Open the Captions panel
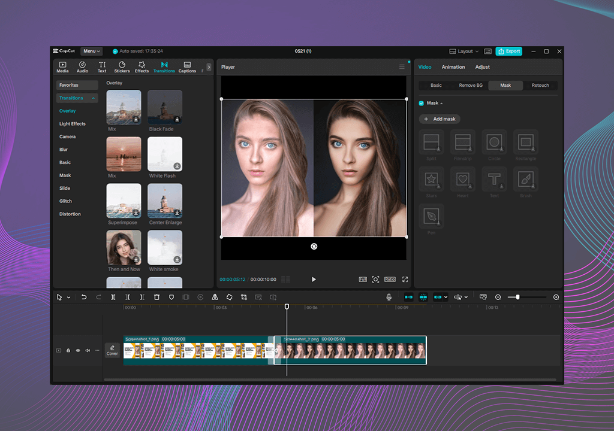Image resolution: width=614 pixels, height=431 pixels. click(x=187, y=67)
